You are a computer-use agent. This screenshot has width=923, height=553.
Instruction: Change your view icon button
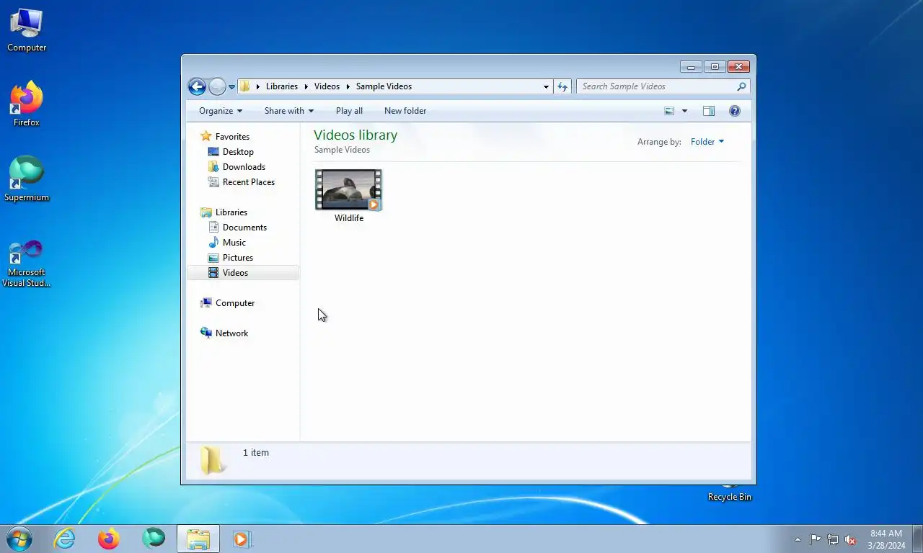point(669,111)
